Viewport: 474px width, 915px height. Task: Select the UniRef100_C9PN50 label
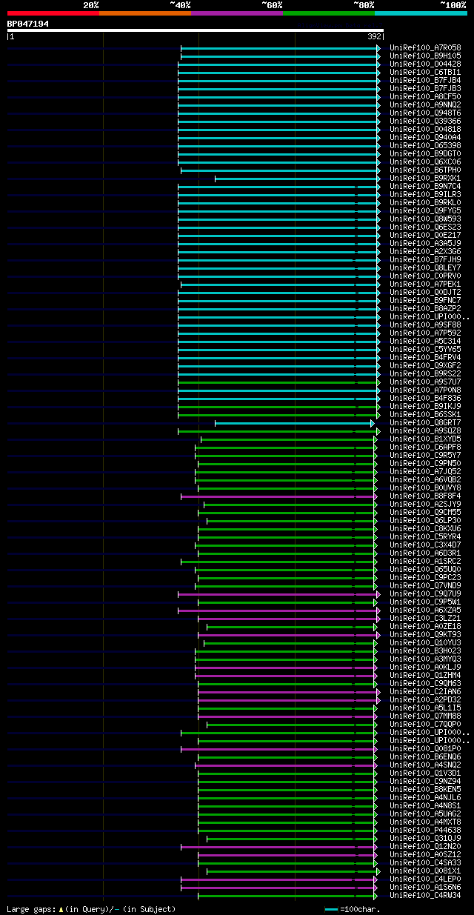pyautogui.click(x=425, y=463)
